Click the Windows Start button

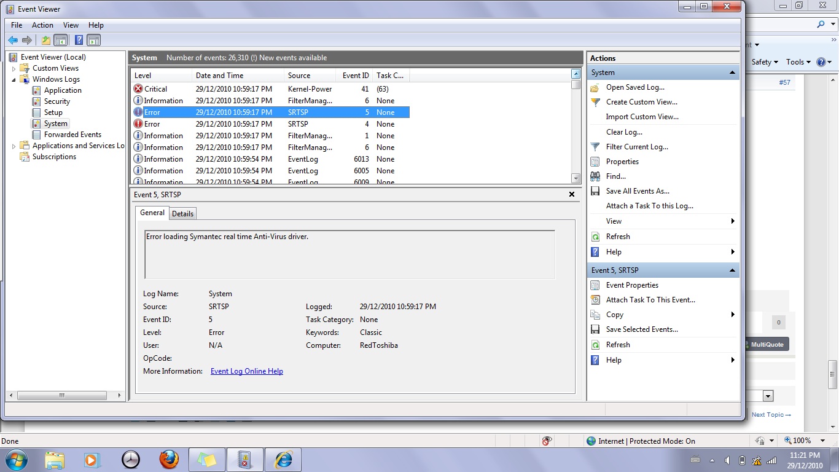(x=17, y=460)
